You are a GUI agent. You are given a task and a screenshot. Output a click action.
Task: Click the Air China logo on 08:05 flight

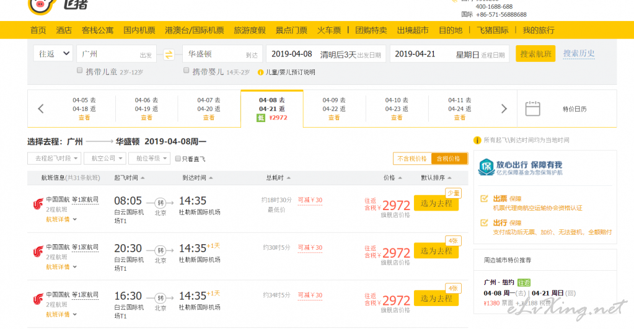tap(38, 204)
